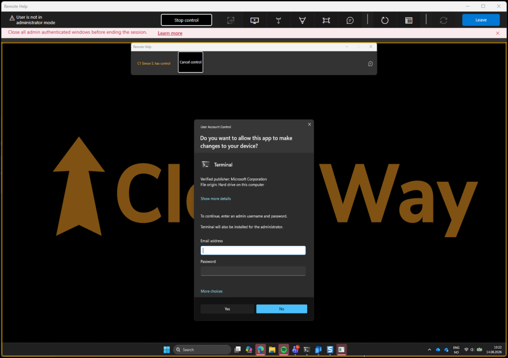Expand the hidden tray icons chevron

429,350
